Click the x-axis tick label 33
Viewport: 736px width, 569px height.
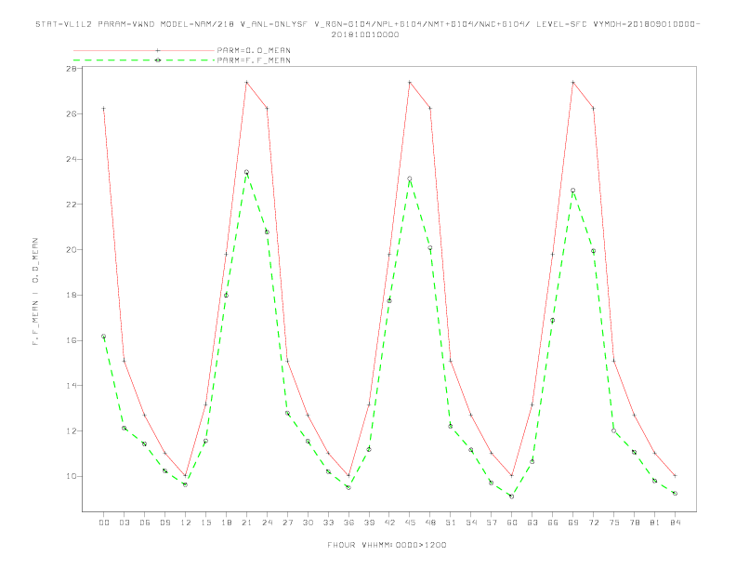point(328,523)
